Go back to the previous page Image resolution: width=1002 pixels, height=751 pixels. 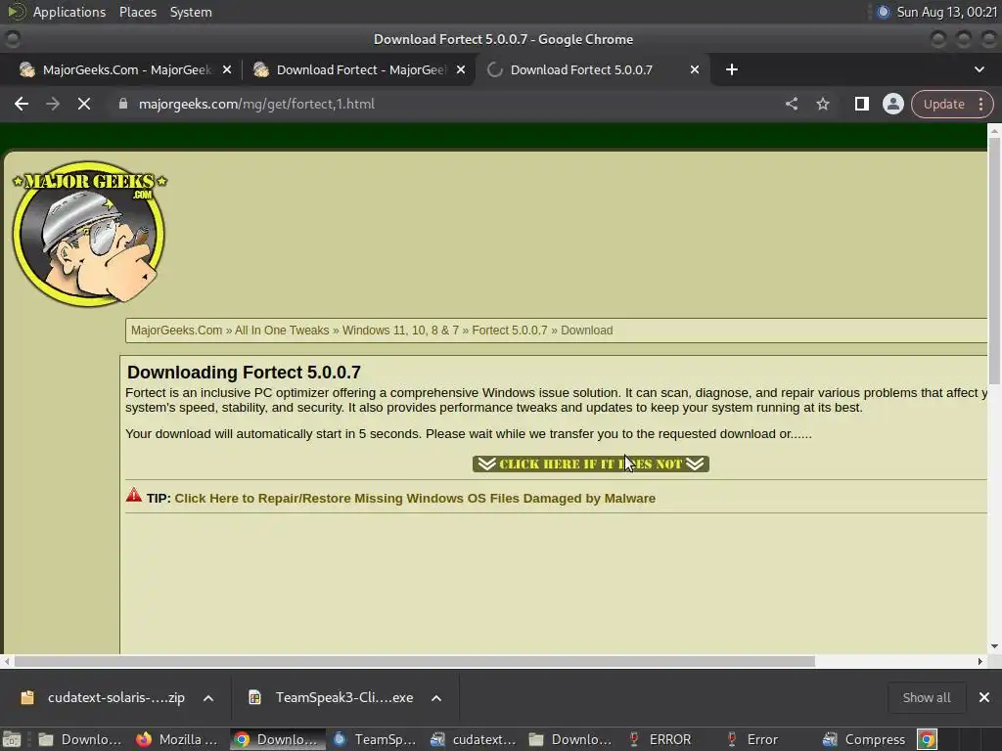[x=22, y=104]
